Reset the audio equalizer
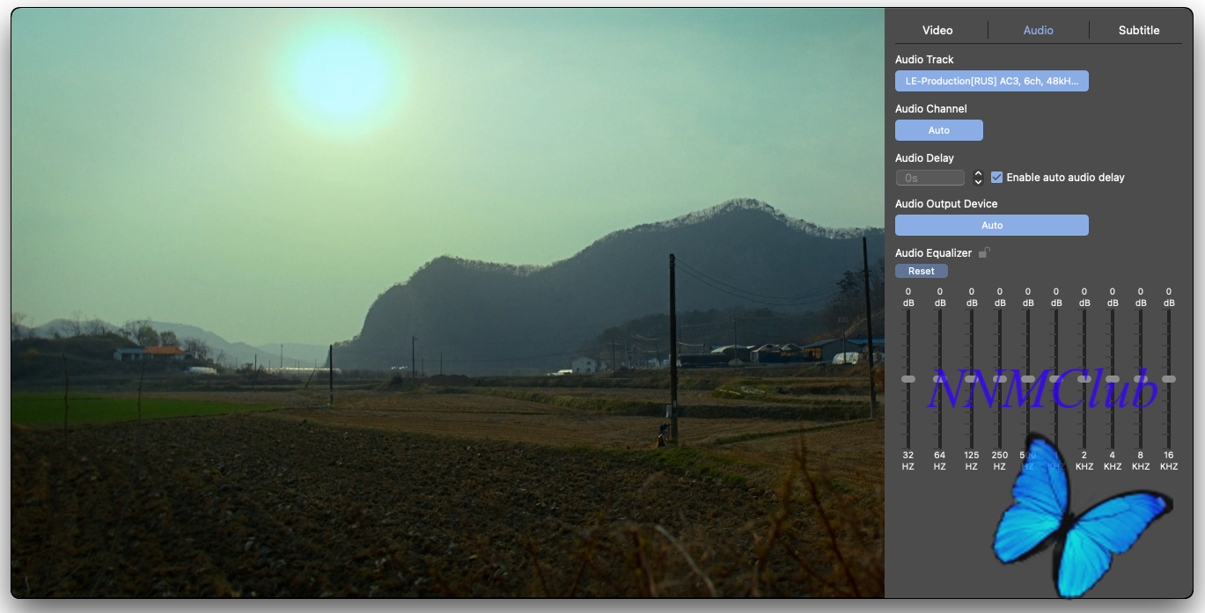1205x613 pixels. click(x=922, y=271)
